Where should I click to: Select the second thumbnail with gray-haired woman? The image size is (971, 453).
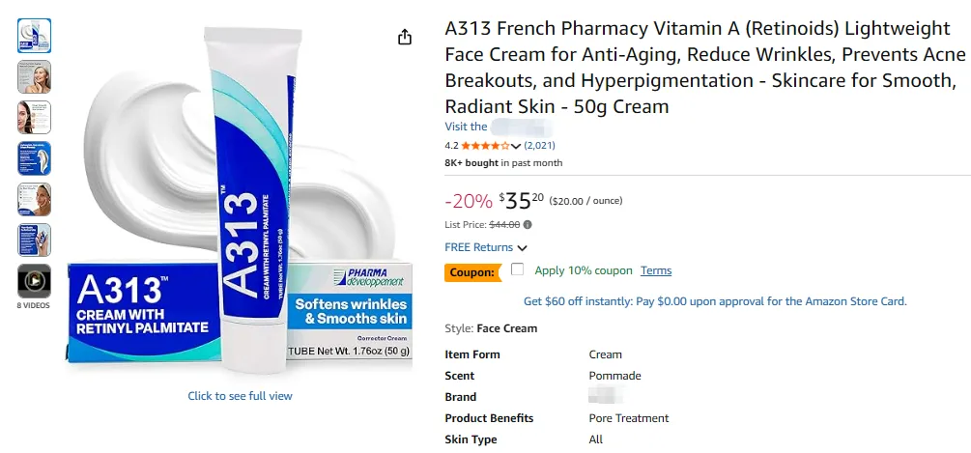(x=35, y=76)
